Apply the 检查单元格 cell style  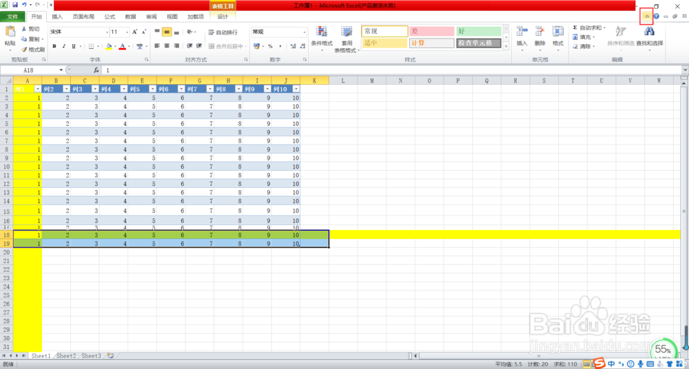pyautogui.click(x=479, y=43)
